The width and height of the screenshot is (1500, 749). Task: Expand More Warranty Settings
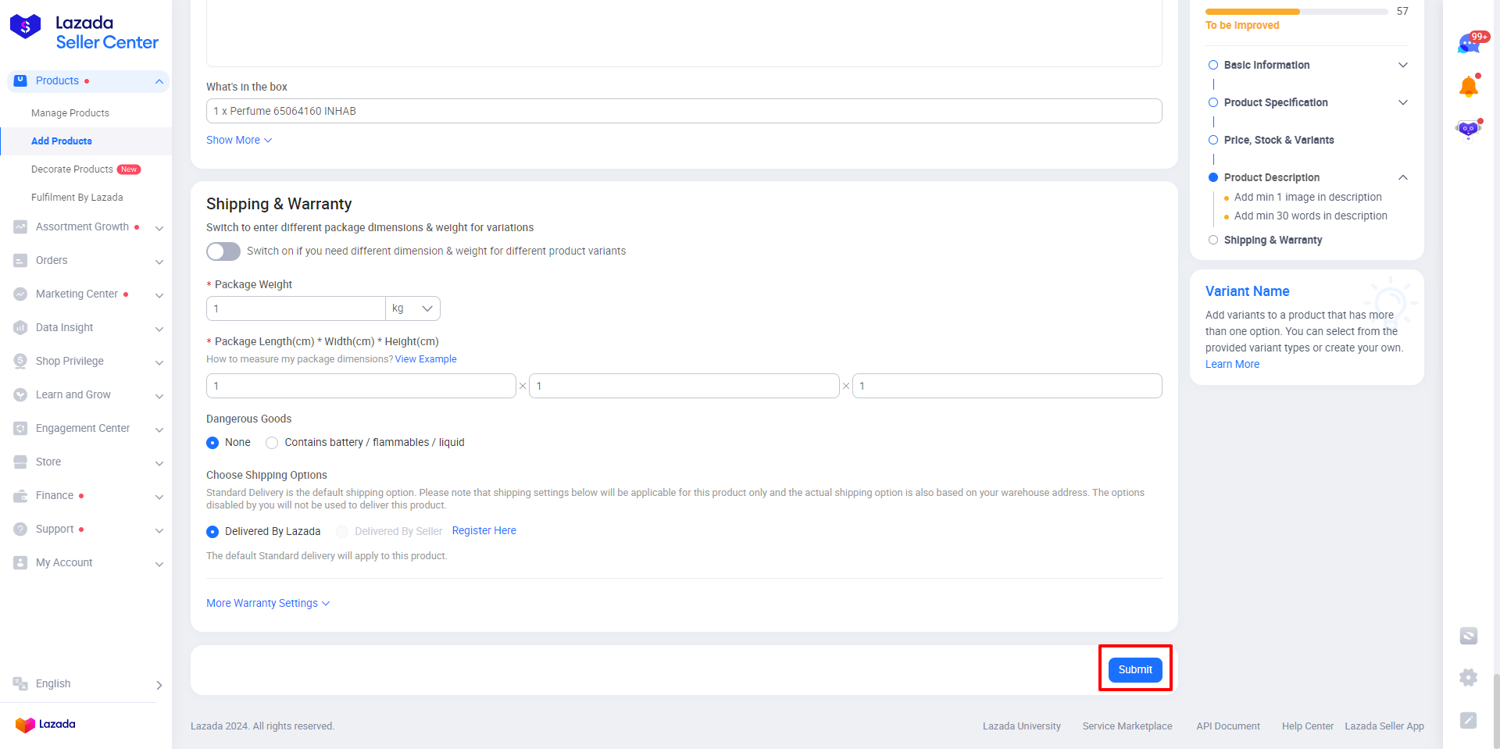coord(268,603)
